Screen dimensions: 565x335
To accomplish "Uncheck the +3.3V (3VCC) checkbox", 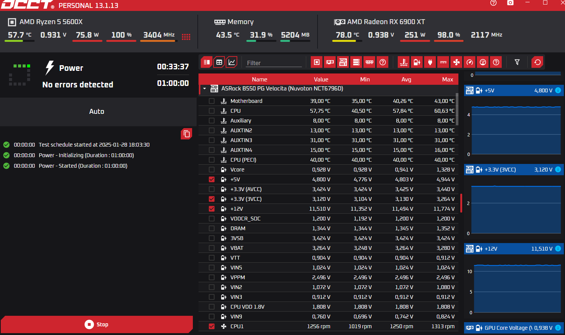I will coord(212,199).
